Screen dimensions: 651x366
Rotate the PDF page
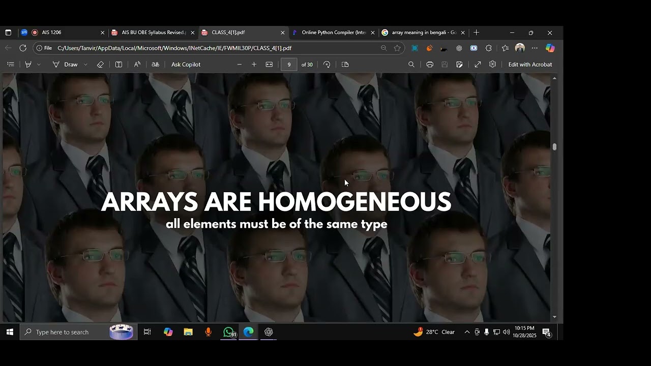point(327,65)
